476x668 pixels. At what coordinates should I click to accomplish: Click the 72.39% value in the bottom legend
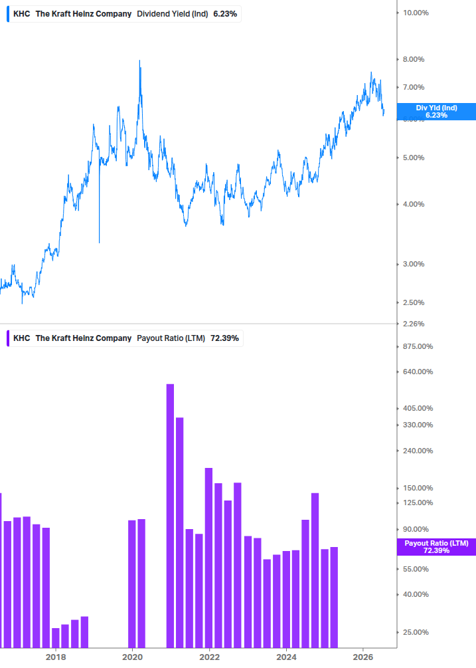(x=224, y=338)
